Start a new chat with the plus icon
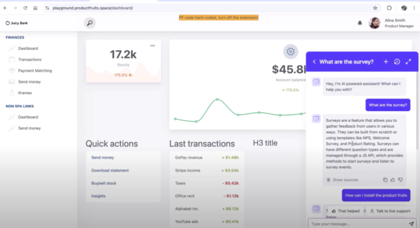The height and width of the screenshot is (228, 420). (x=386, y=62)
